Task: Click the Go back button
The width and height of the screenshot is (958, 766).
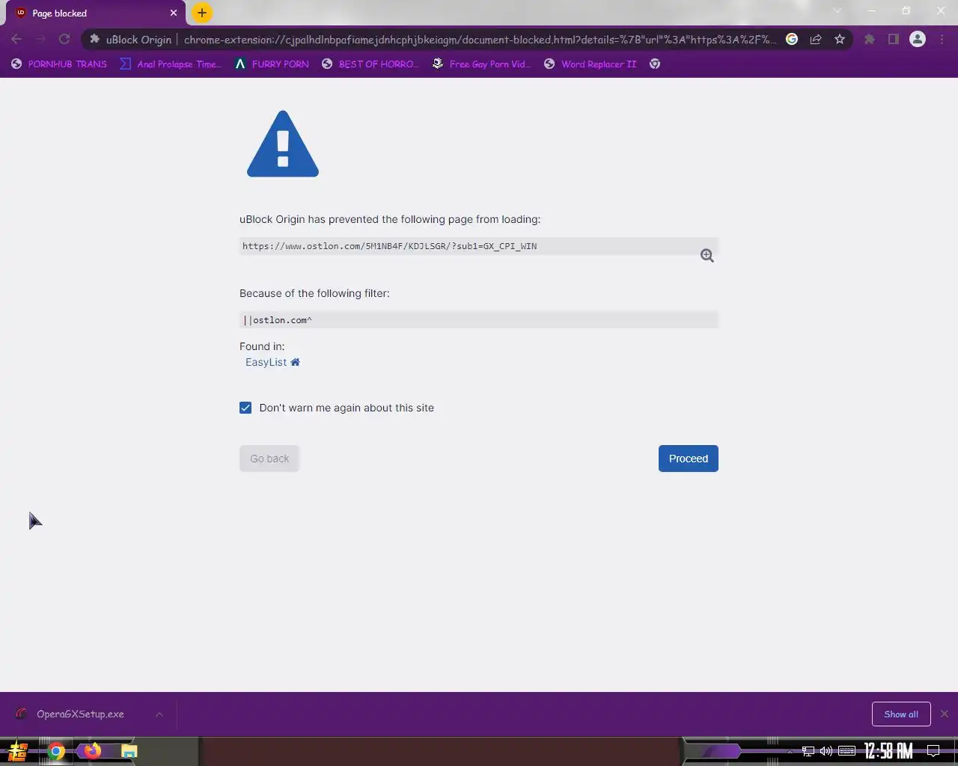Action: tap(269, 459)
